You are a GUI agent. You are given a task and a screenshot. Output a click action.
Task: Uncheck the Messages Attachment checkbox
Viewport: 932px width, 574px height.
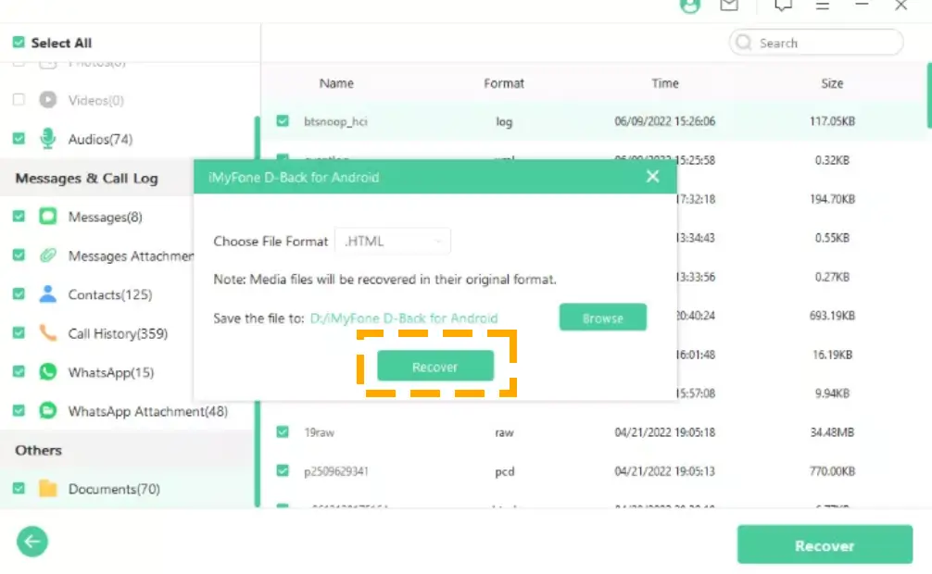tap(19, 256)
